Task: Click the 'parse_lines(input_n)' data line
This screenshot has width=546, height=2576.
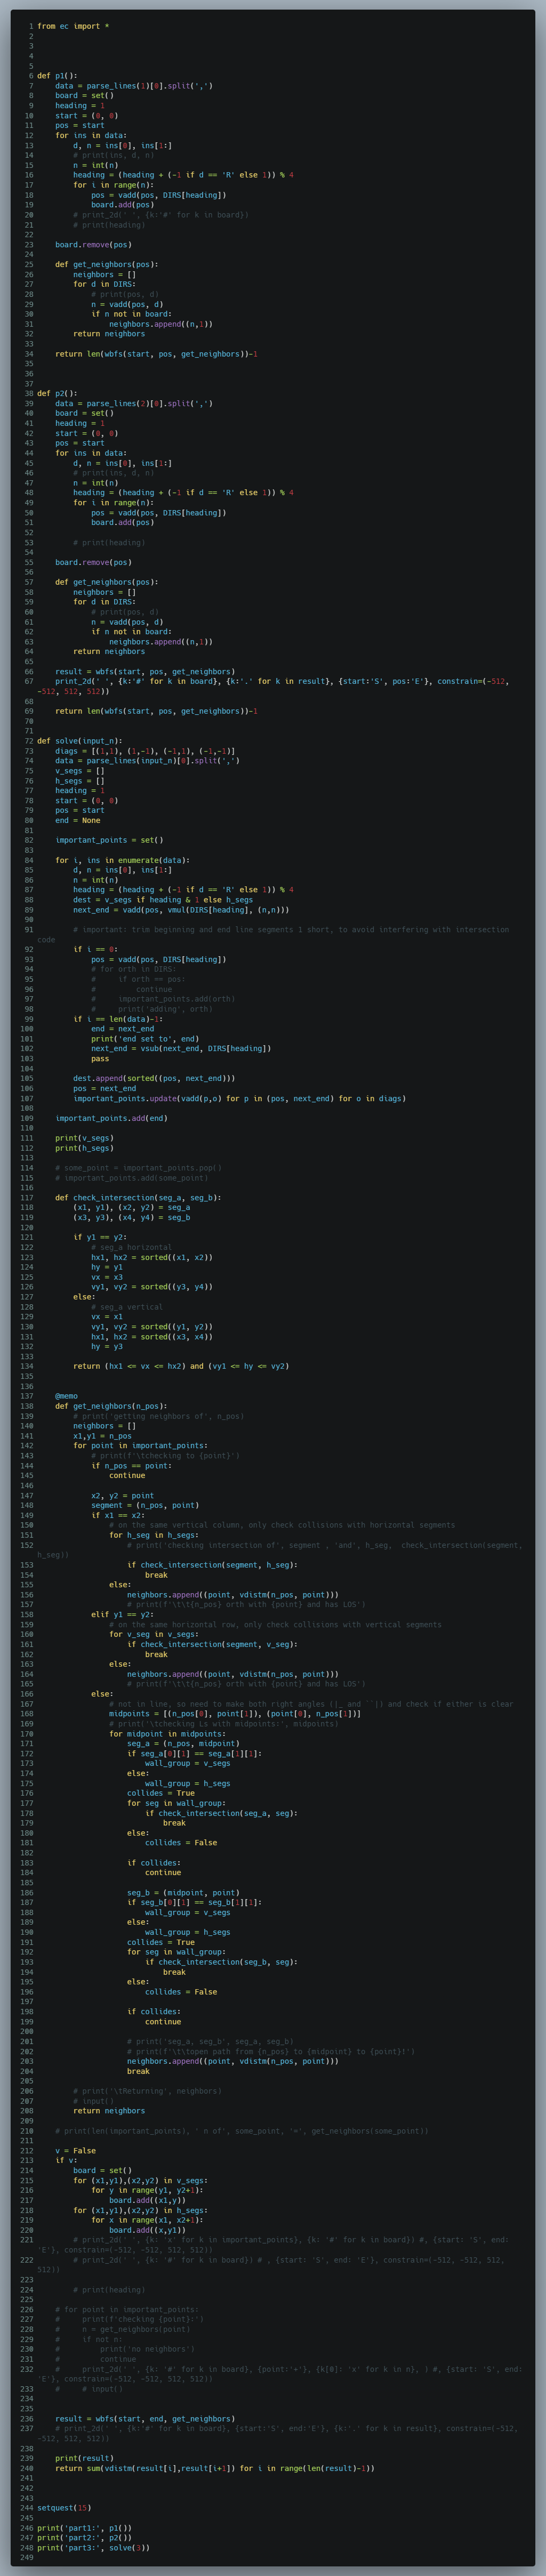Action: pyautogui.click(x=147, y=761)
